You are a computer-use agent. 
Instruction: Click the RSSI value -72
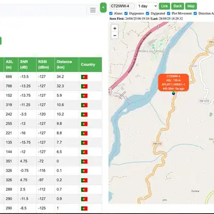(x=41, y=161)
